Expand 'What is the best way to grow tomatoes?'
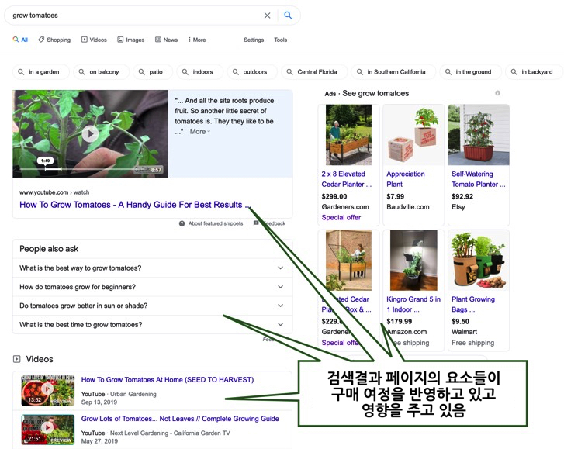Image resolution: width=564 pixels, height=449 pixels. [x=153, y=268]
